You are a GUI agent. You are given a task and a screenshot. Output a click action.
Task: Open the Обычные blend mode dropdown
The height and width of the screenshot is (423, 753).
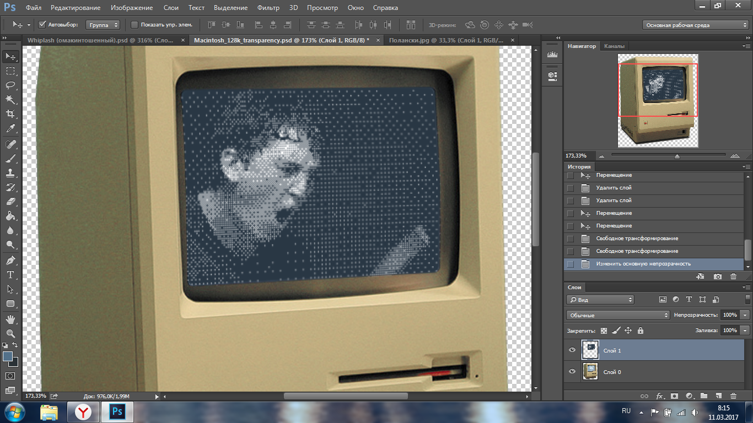[617, 315]
